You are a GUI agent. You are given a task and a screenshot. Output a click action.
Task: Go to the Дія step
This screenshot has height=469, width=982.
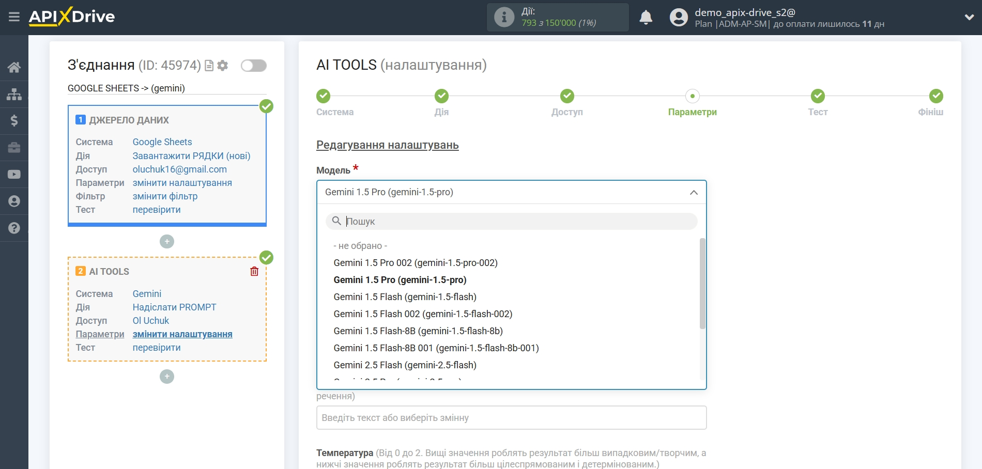pos(441,103)
